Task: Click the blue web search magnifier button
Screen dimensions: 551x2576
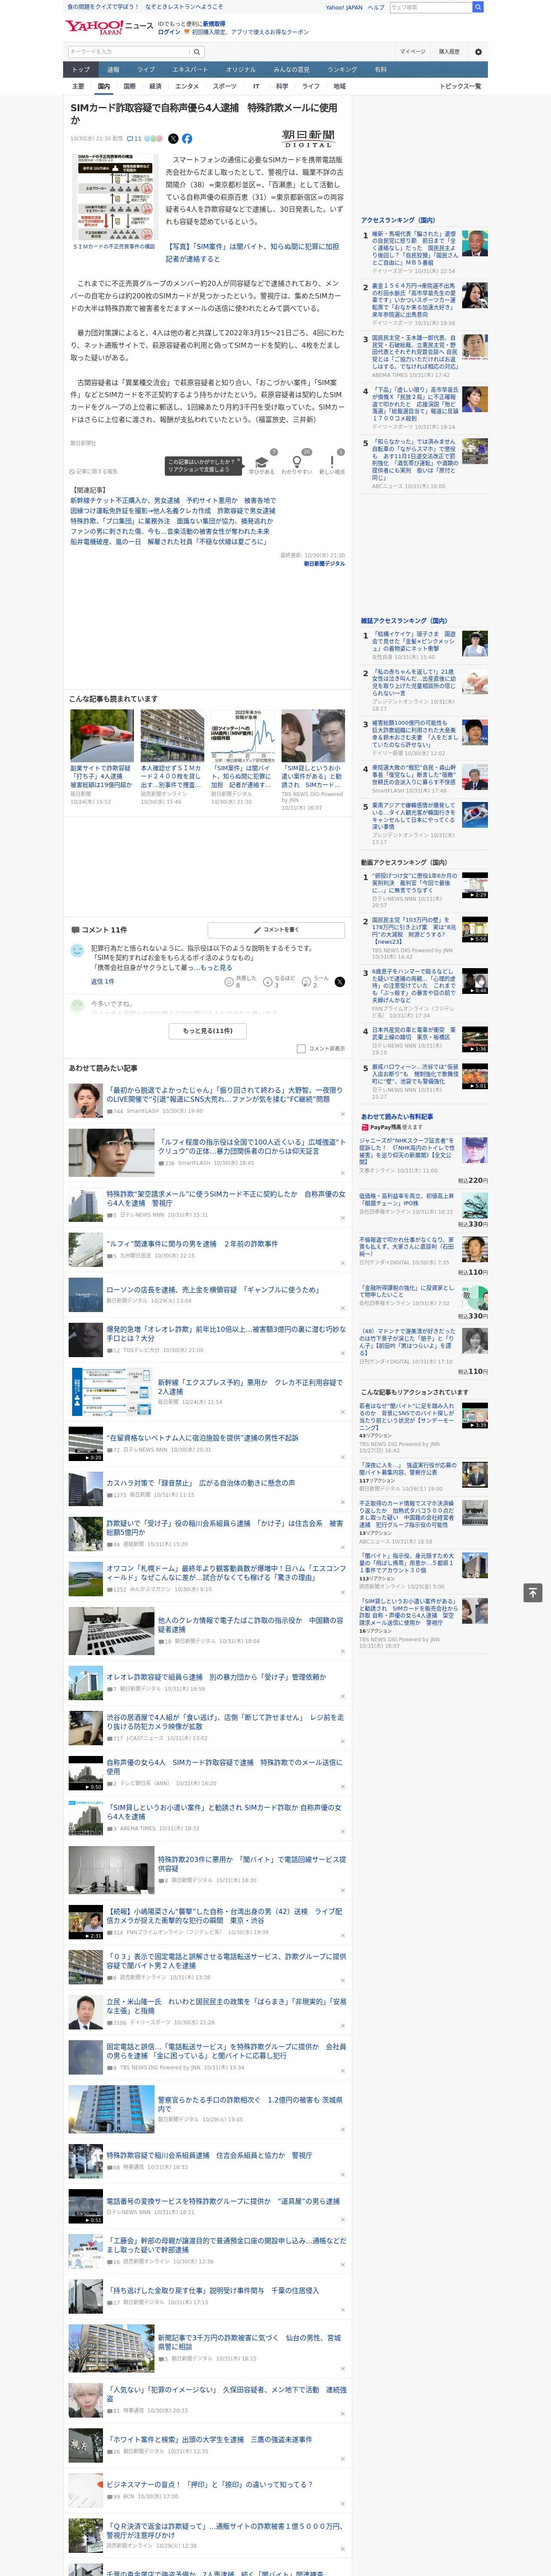Action: [x=478, y=7]
